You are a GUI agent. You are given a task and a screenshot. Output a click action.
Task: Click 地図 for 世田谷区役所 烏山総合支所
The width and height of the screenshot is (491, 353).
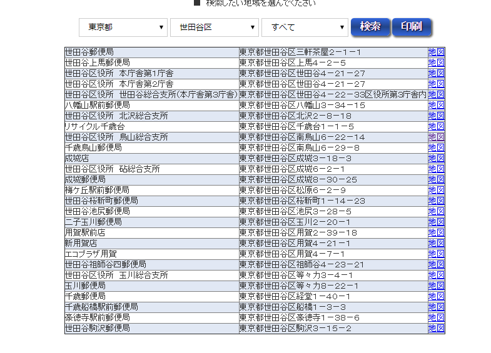[x=436, y=137]
